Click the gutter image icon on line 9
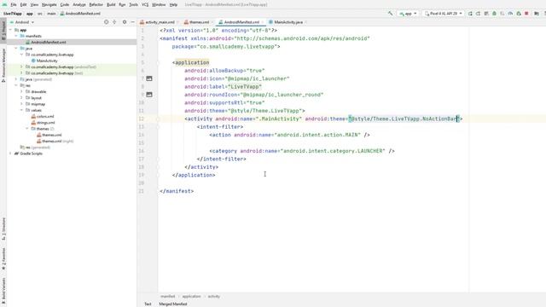546x307 pixels. [x=149, y=95]
